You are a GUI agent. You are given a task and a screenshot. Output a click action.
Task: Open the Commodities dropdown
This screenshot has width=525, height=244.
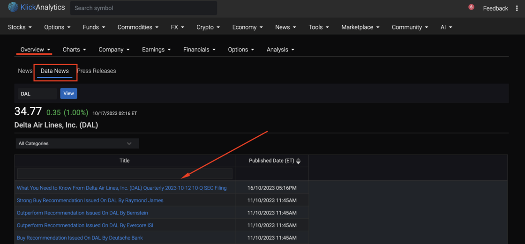(x=138, y=27)
